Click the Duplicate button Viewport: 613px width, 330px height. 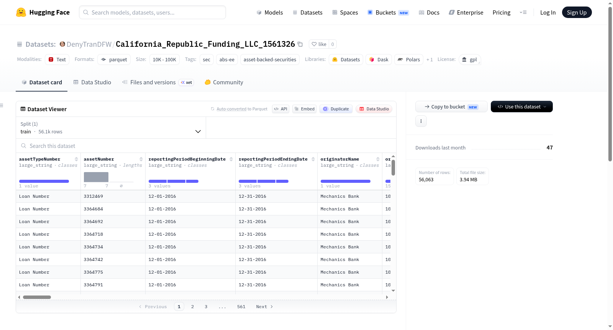tap(336, 109)
